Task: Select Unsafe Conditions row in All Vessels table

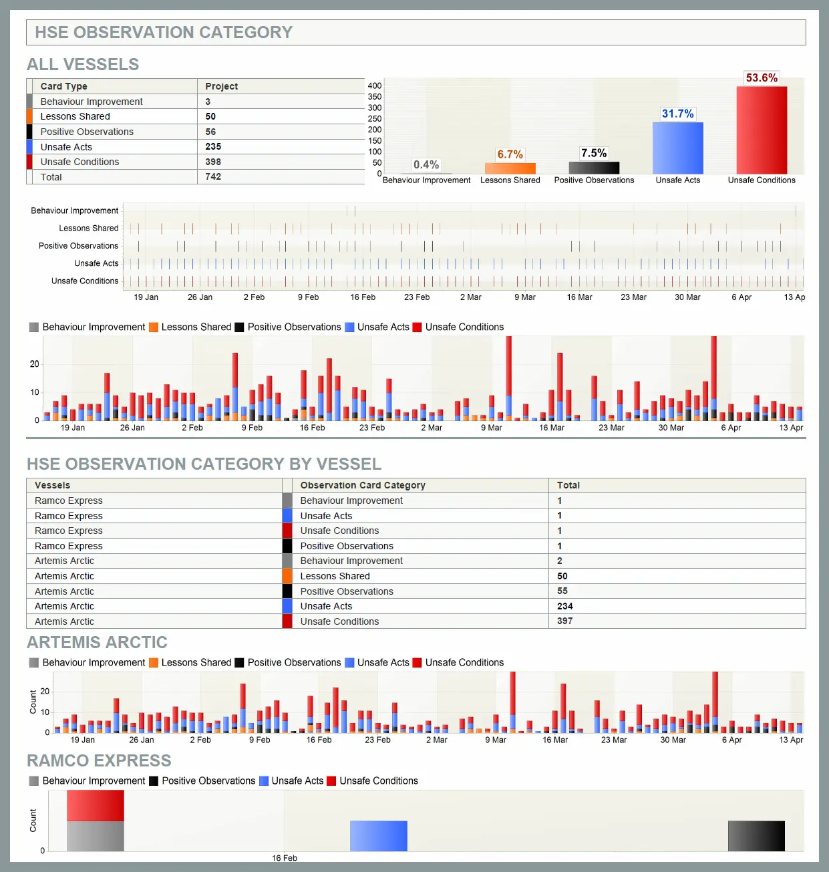Action: coord(196,162)
